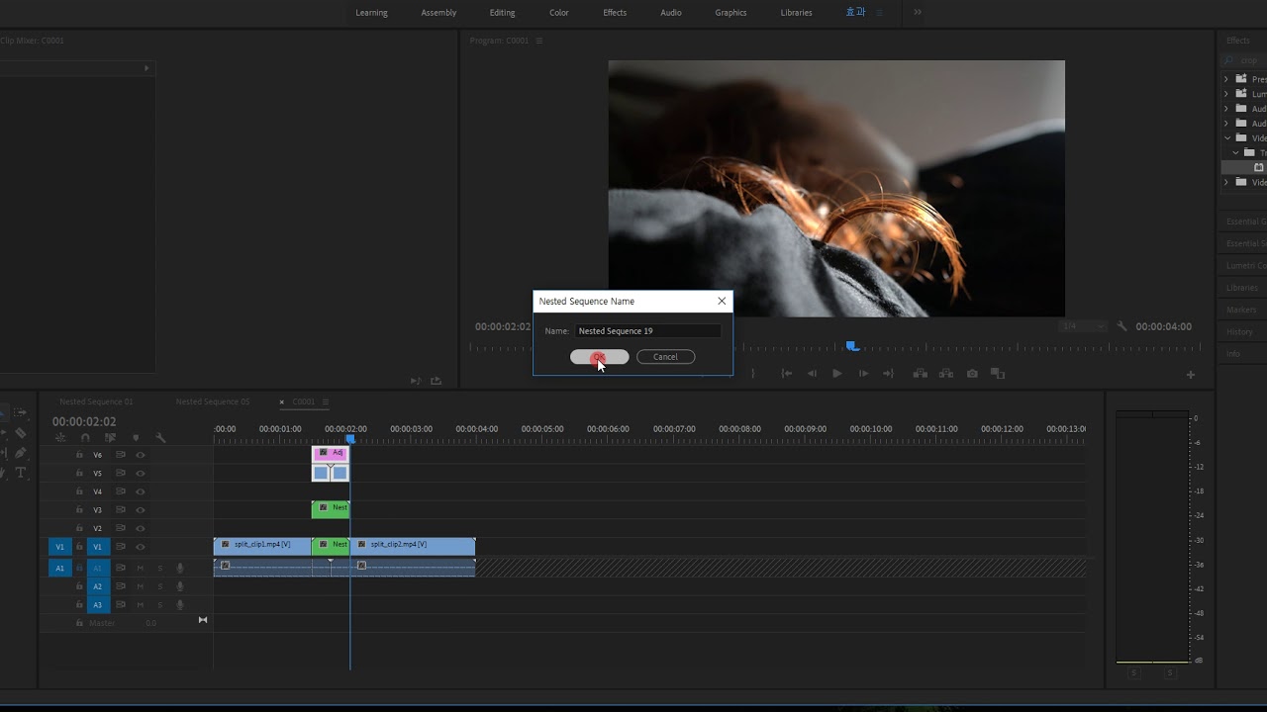Select the Track Select Forward tool
The width and height of the screenshot is (1267, 712).
21,412
